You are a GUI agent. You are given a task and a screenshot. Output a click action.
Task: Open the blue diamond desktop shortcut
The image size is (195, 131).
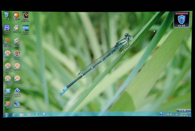17,91
